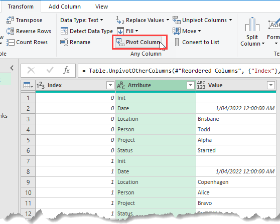The height and width of the screenshot is (224, 280).
Task: Click the Split Column icon
Action: [x=252, y=24]
